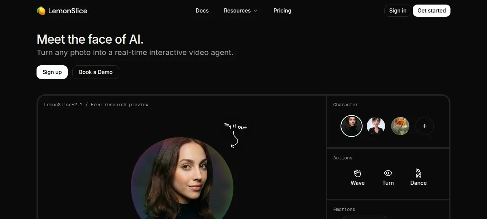
Task: Click the Get started button
Action: click(x=431, y=11)
